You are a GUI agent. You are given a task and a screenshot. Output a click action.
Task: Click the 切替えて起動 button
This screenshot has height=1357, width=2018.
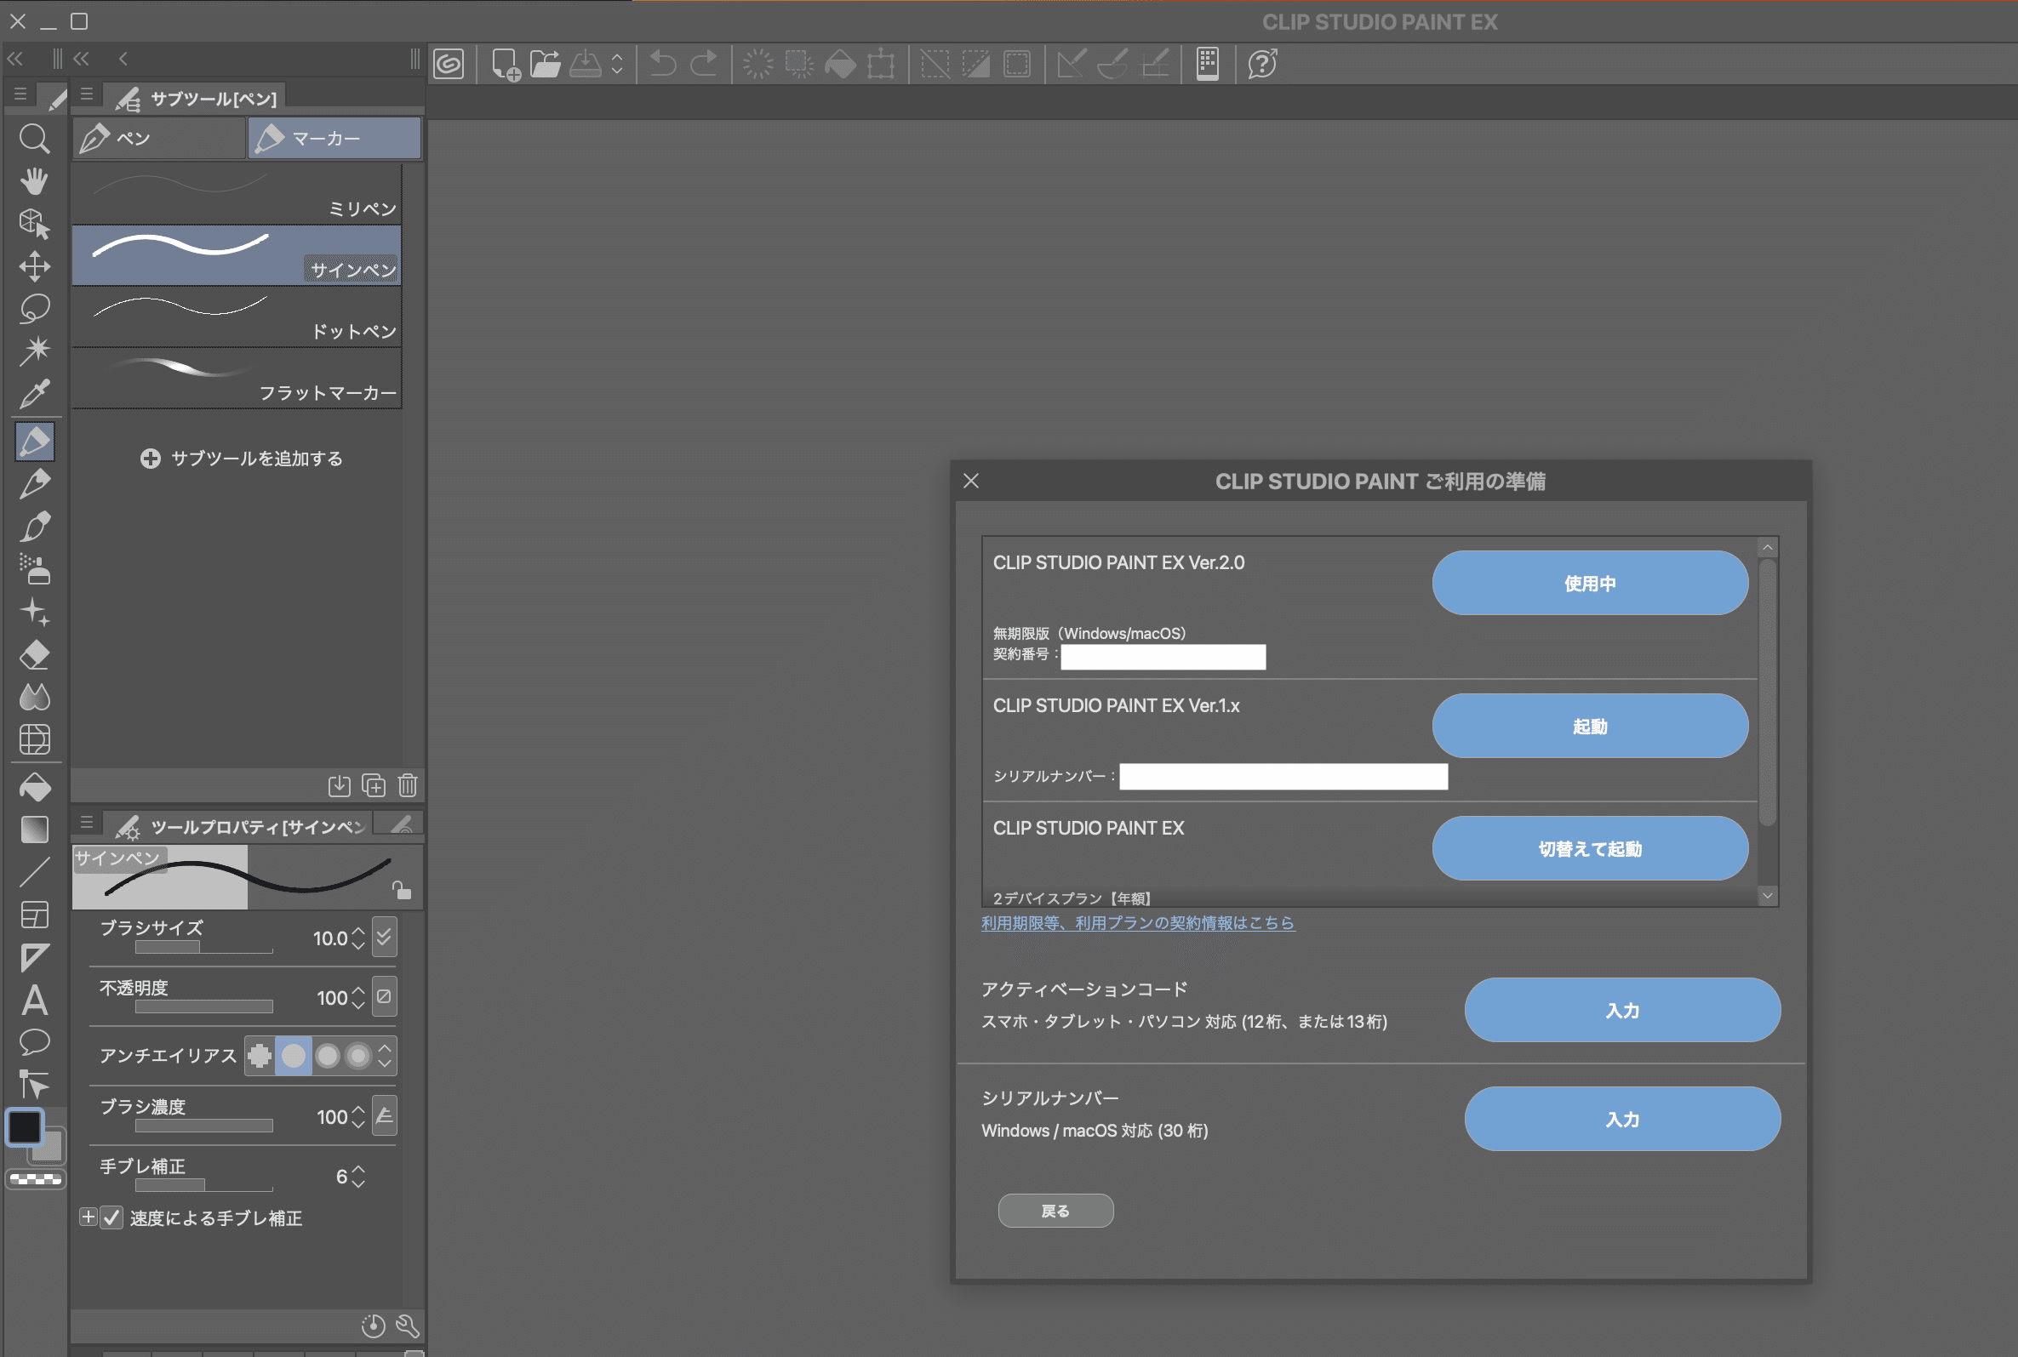[1590, 849]
